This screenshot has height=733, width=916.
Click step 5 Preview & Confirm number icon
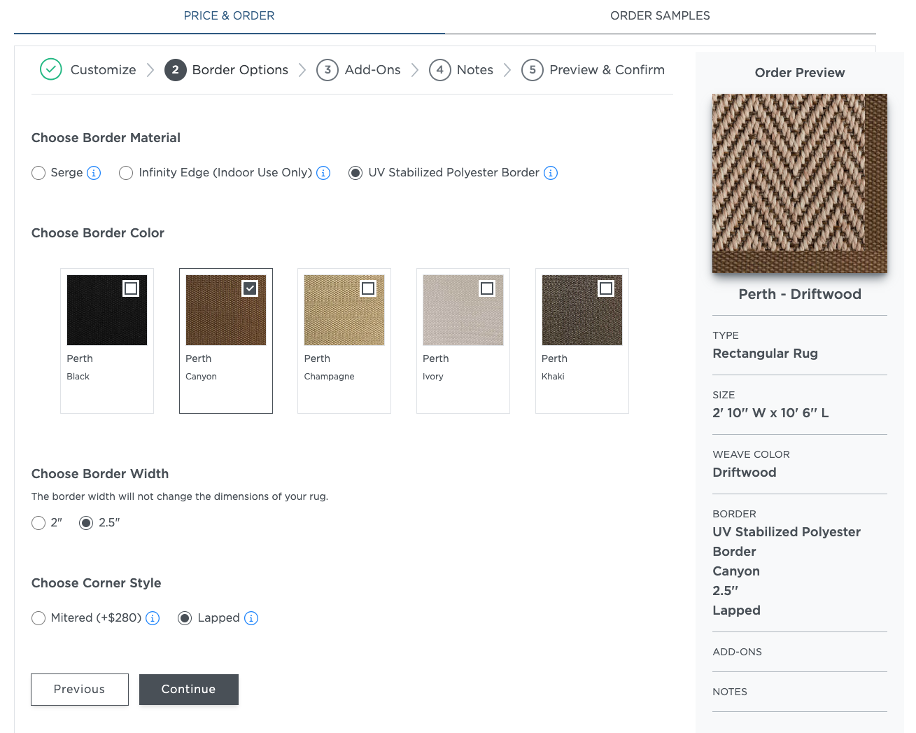tap(533, 70)
